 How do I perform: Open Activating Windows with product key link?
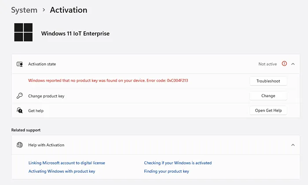(62, 171)
